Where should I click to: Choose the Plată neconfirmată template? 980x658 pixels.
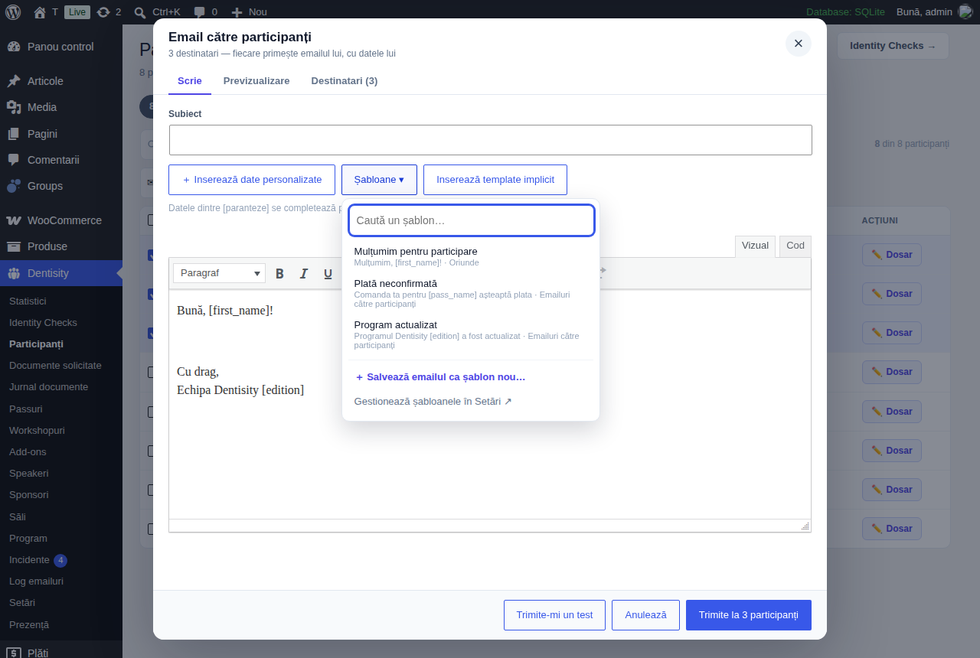[471, 293]
